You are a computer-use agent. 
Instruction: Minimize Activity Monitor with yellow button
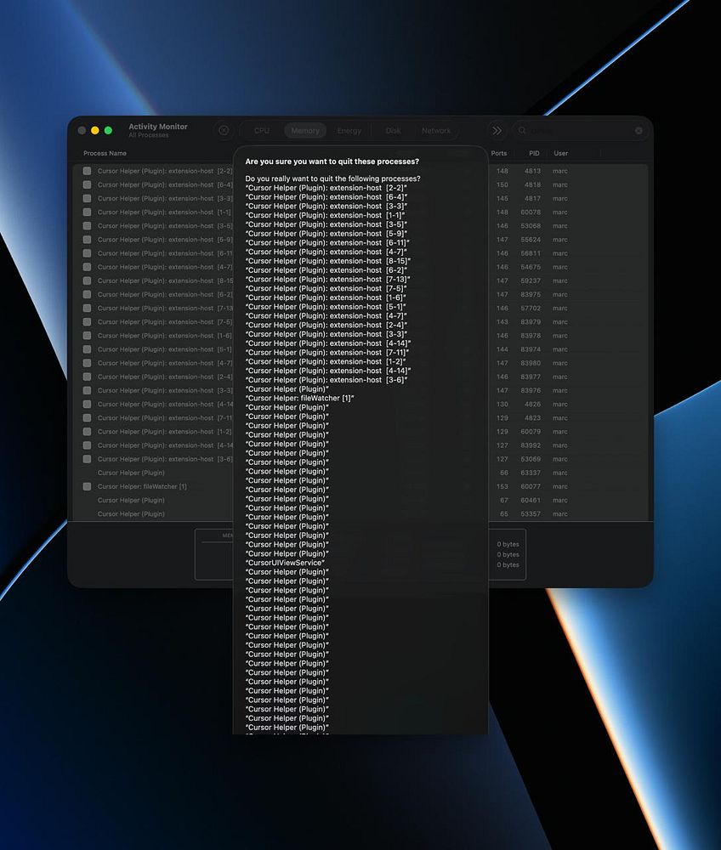click(x=95, y=131)
